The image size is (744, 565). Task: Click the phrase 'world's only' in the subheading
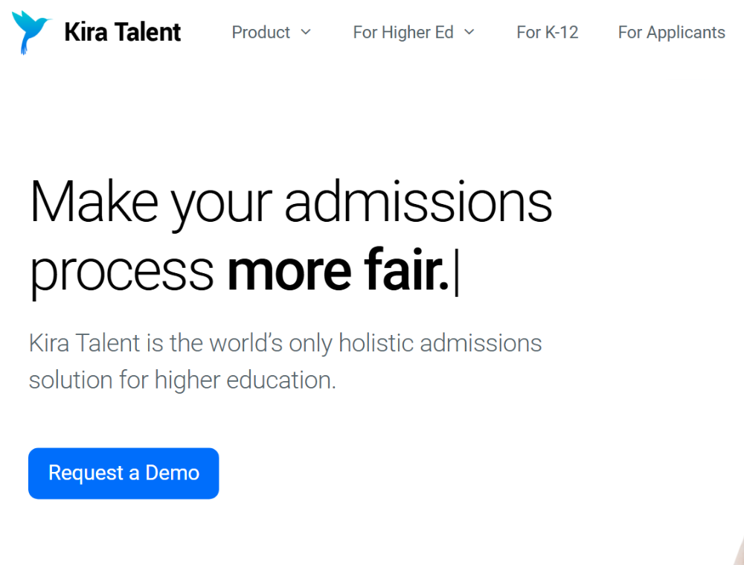pos(271,344)
